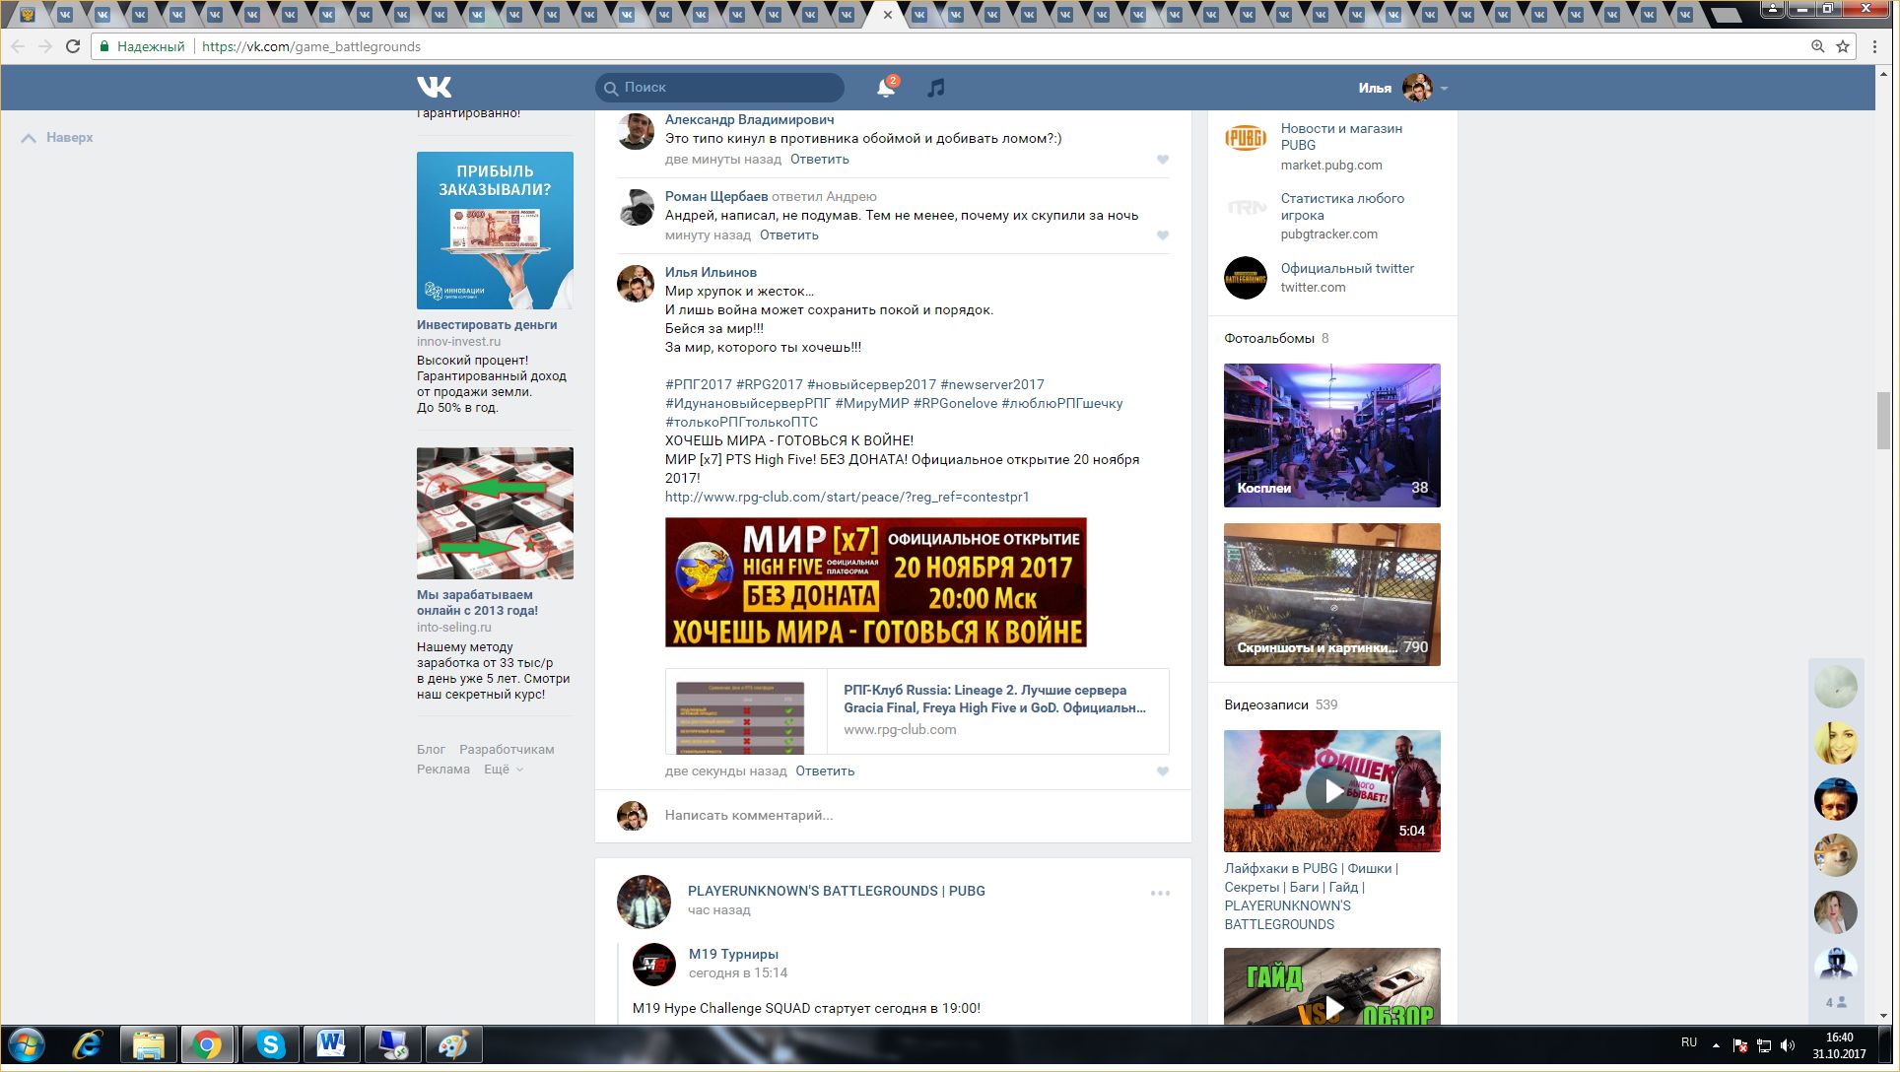
Task: Open the three-dot menu on the PUBG post
Action: click(x=1160, y=893)
